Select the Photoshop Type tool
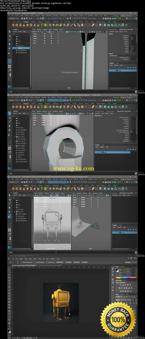 [x=9, y=314]
